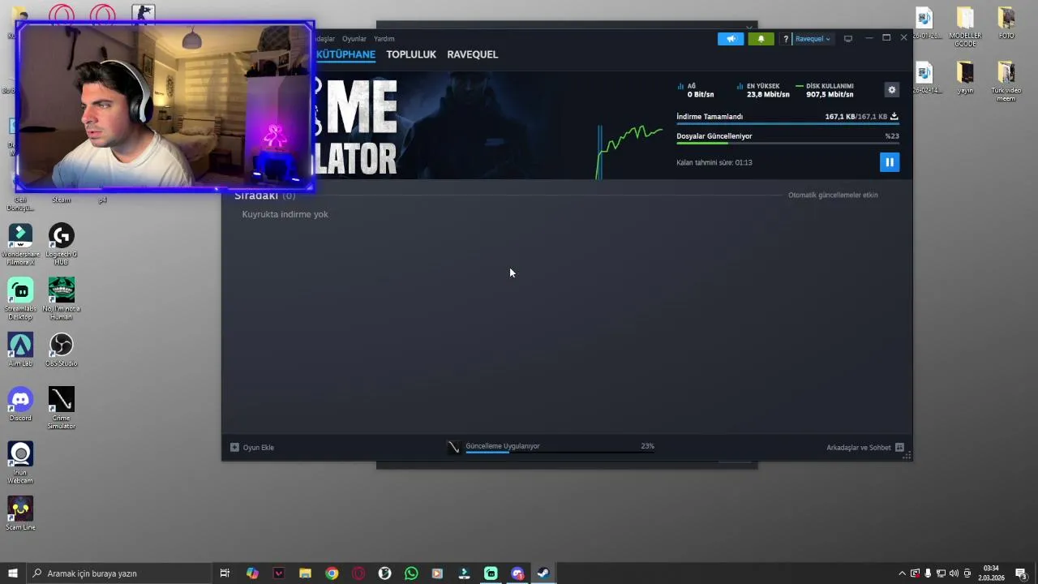
Task: Click the download throughput graph
Action: (x=630, y=151)
